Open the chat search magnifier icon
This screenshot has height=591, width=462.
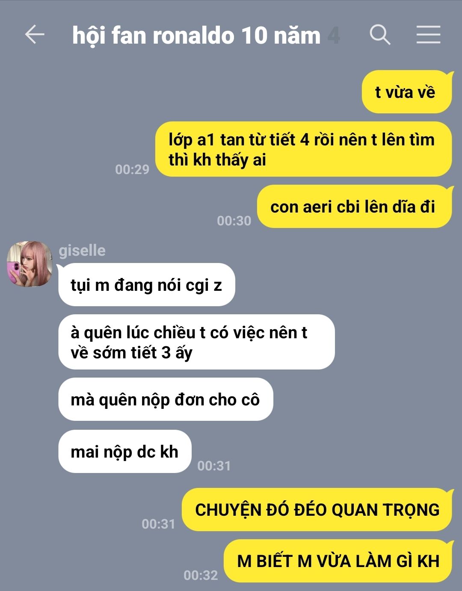point(380,35)
